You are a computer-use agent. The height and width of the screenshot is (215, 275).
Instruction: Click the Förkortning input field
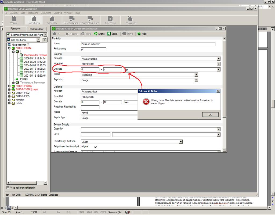93,49
